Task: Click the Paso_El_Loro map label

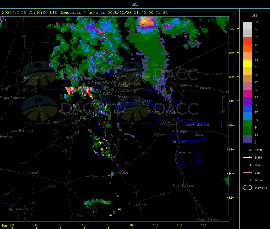Action: pyautogui.click(x=207, y=220)
